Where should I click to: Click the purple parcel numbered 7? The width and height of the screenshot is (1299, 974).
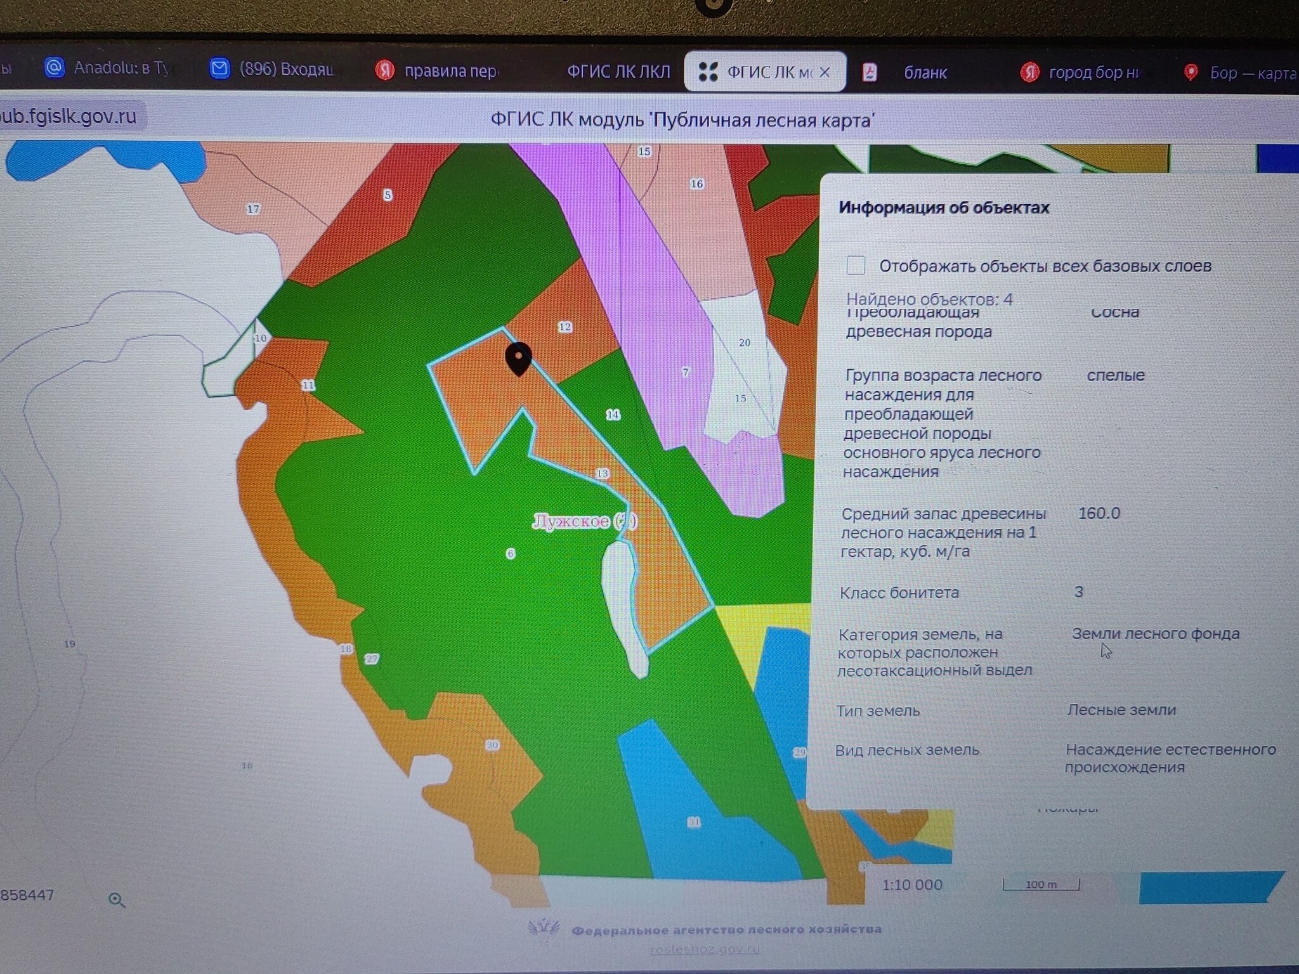[684, 372]
